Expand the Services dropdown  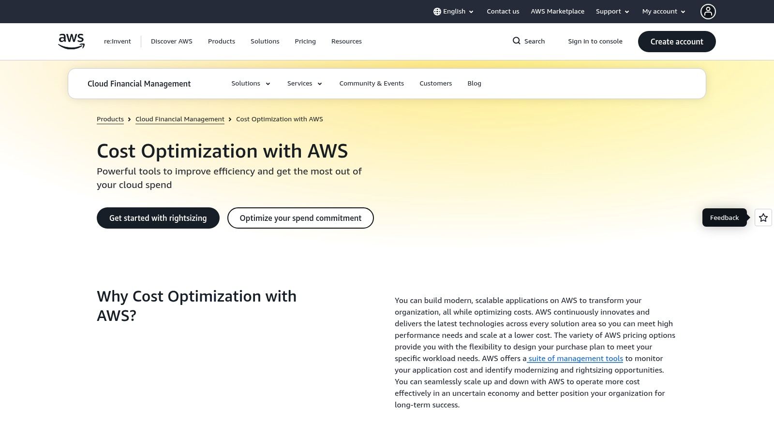tap(305, 84)
